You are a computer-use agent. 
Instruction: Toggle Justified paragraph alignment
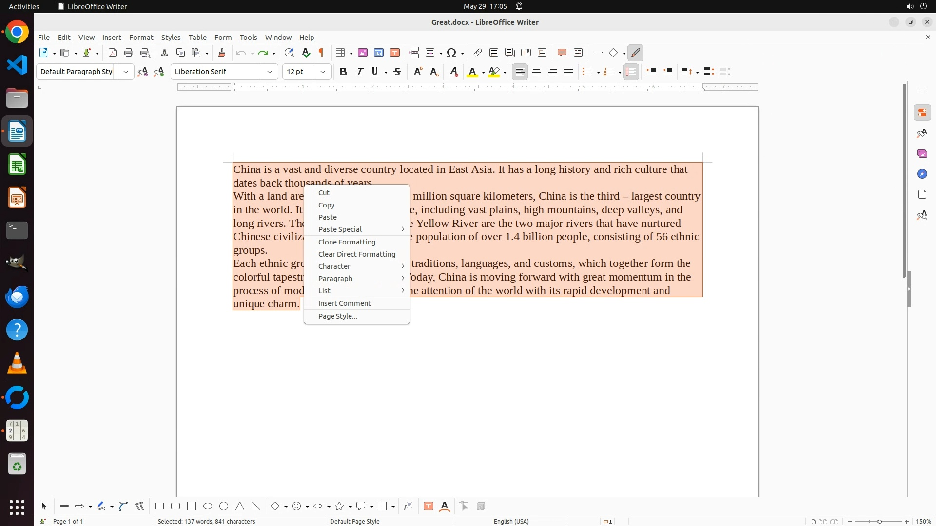pyautogui.click(x=568, y=72)
